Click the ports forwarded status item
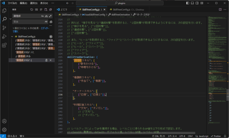The height and width of the screenshot is (138, 229). [x=22, y=136]
